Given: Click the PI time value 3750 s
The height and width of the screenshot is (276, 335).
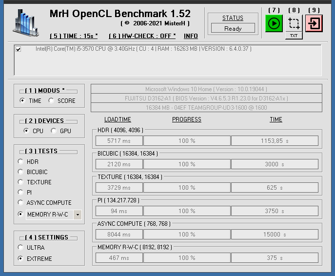Looking at the screenshot, I should pos(275,211).
